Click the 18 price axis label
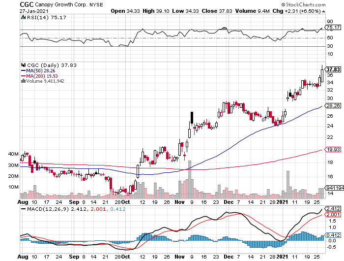344x261 pixels. pos(330,163)
